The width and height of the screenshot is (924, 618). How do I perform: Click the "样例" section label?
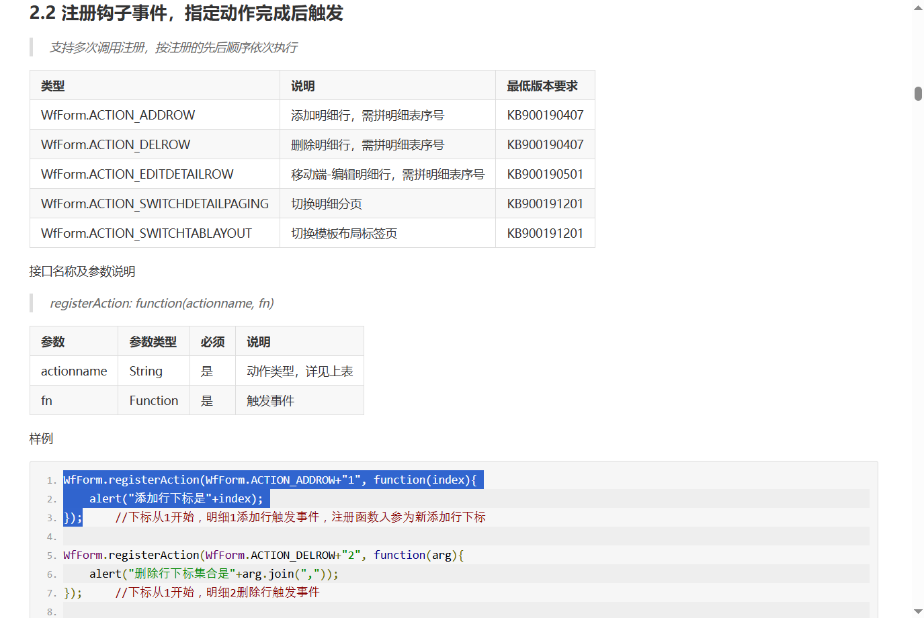(x=42, y=438)
